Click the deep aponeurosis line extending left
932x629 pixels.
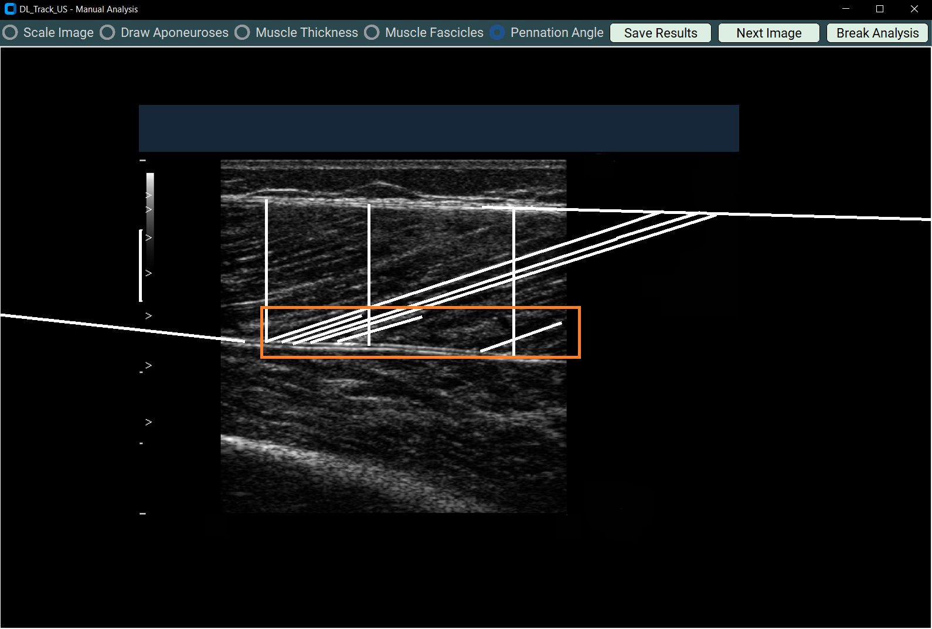coord(117,327)
